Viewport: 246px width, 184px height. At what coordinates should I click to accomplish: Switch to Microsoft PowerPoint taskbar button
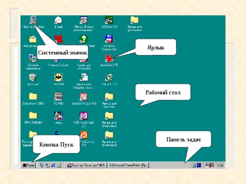(128, 165)
